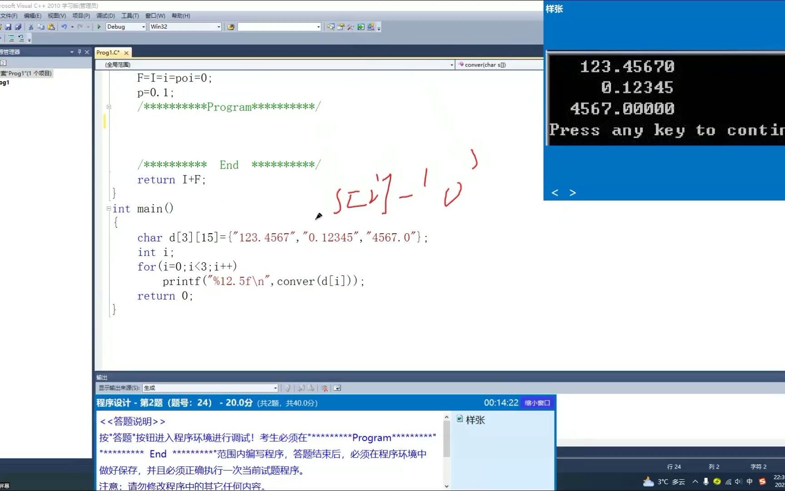Click the 样张 document icon in bottom panel
The width and height of the screenshot is (785, 491).
(x=460, y=420)
